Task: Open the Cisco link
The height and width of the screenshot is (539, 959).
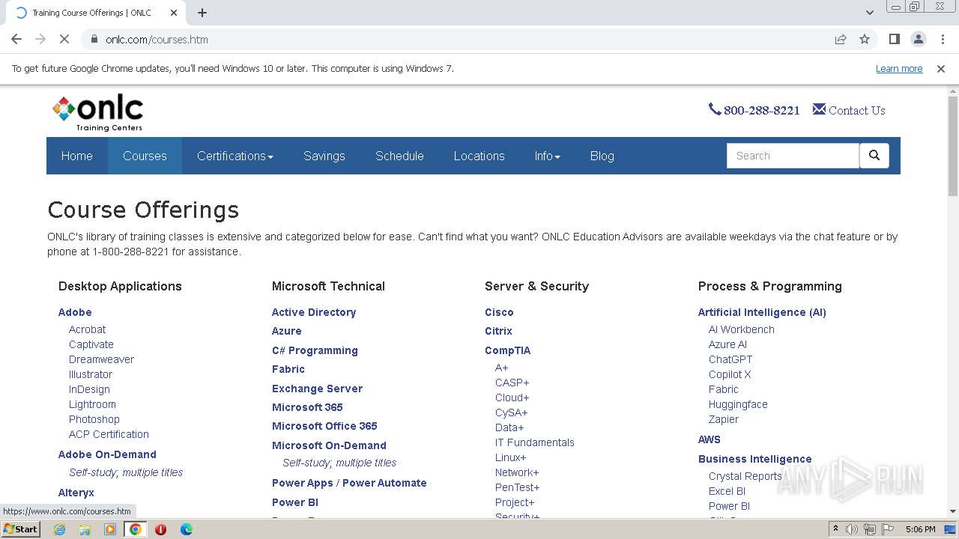Action: pos(499,312)
